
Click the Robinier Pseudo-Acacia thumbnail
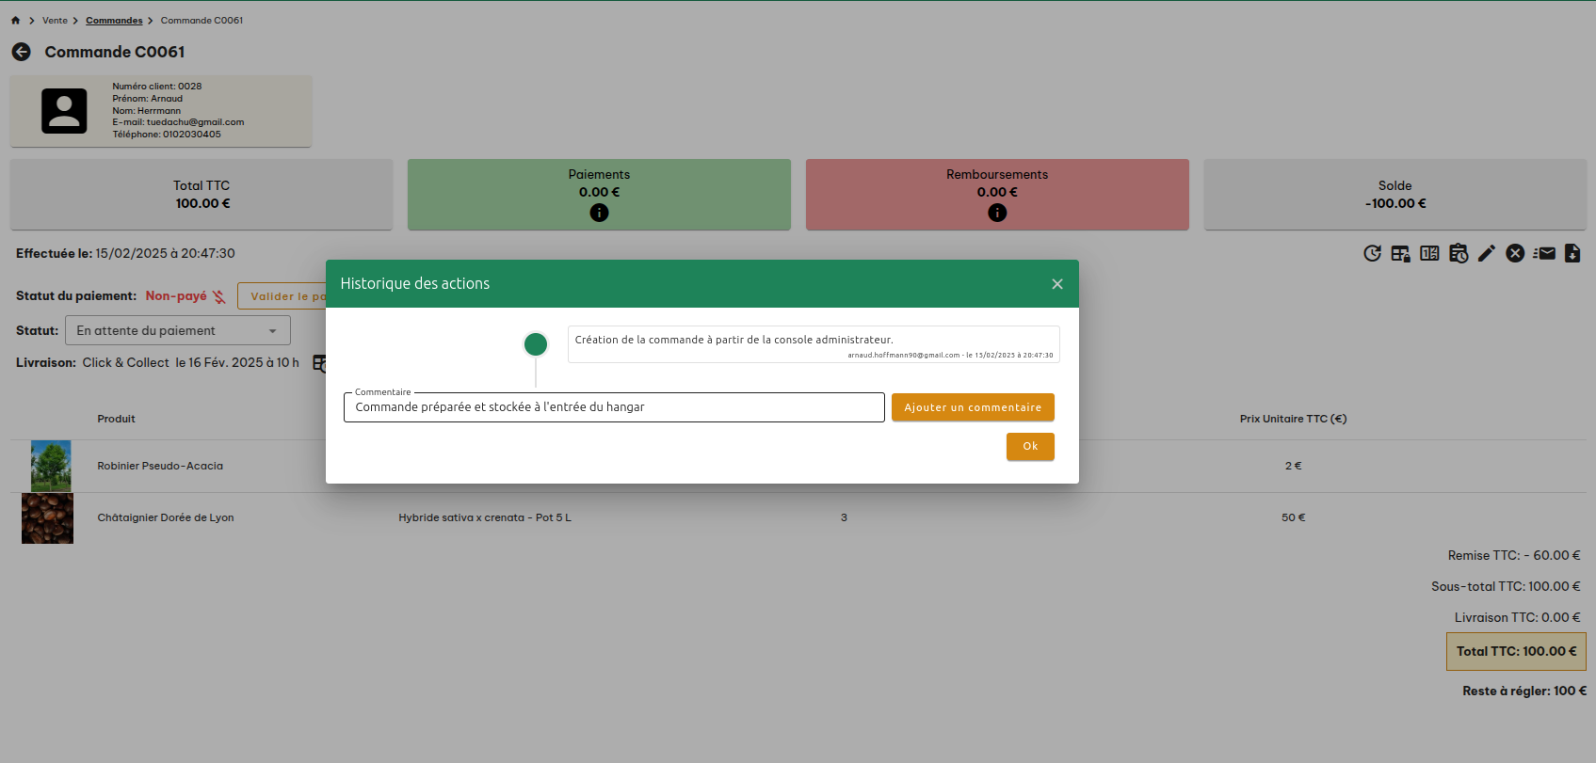(51, 466)
